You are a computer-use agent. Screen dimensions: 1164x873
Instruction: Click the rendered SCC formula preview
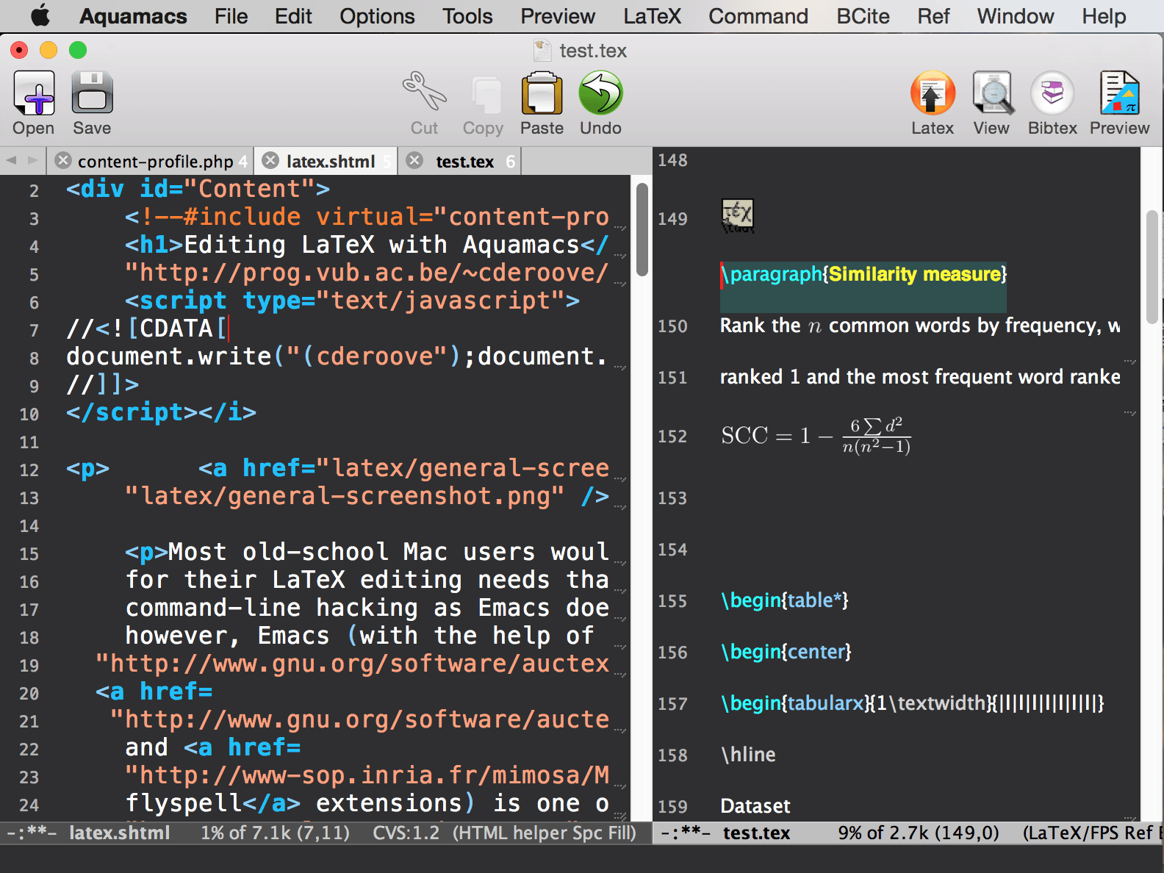pos(816,436)
